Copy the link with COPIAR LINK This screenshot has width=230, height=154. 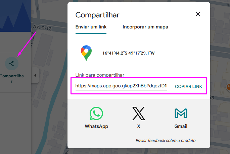pos(188,86)
